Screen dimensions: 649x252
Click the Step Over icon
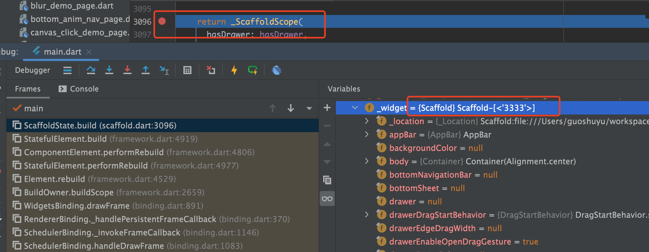pos(91,70)
